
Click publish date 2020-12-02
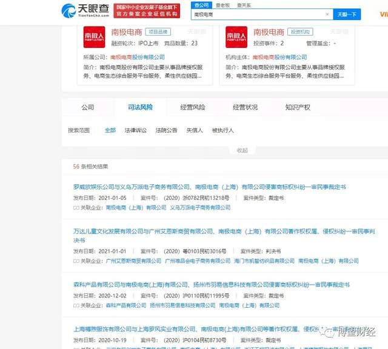tap(112, 296)
